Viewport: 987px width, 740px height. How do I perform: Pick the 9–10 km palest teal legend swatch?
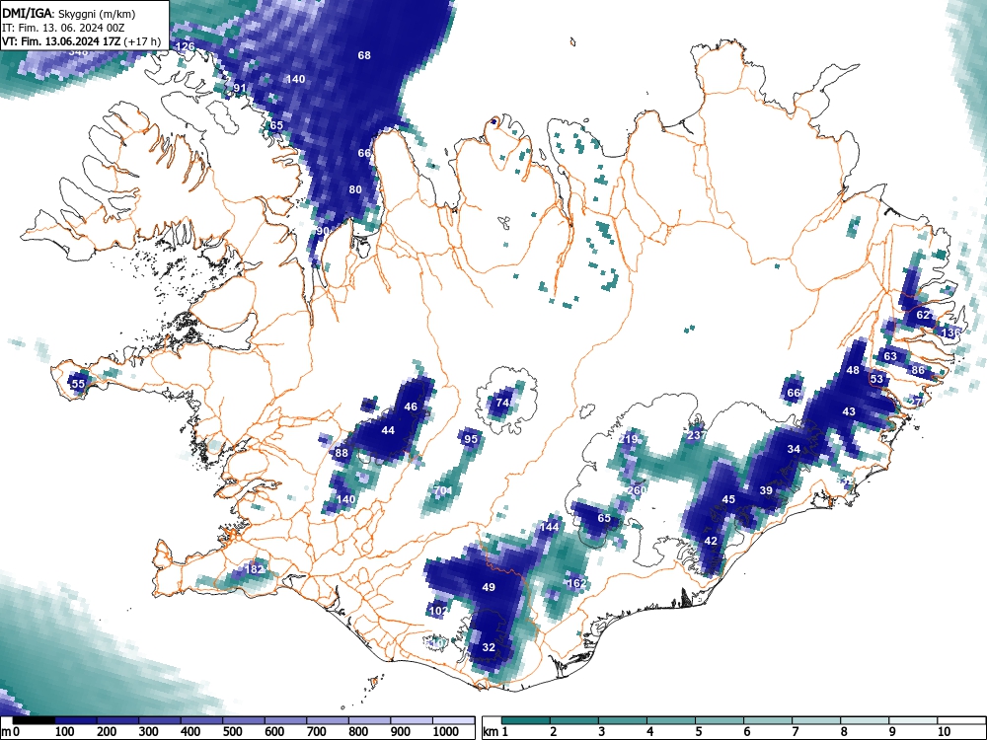(x=913, y=720)
